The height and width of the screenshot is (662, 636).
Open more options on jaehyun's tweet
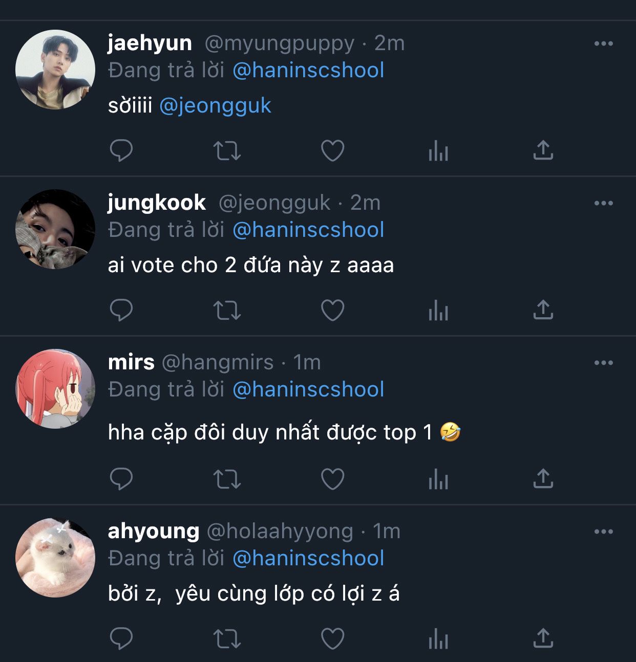point(604,44)
